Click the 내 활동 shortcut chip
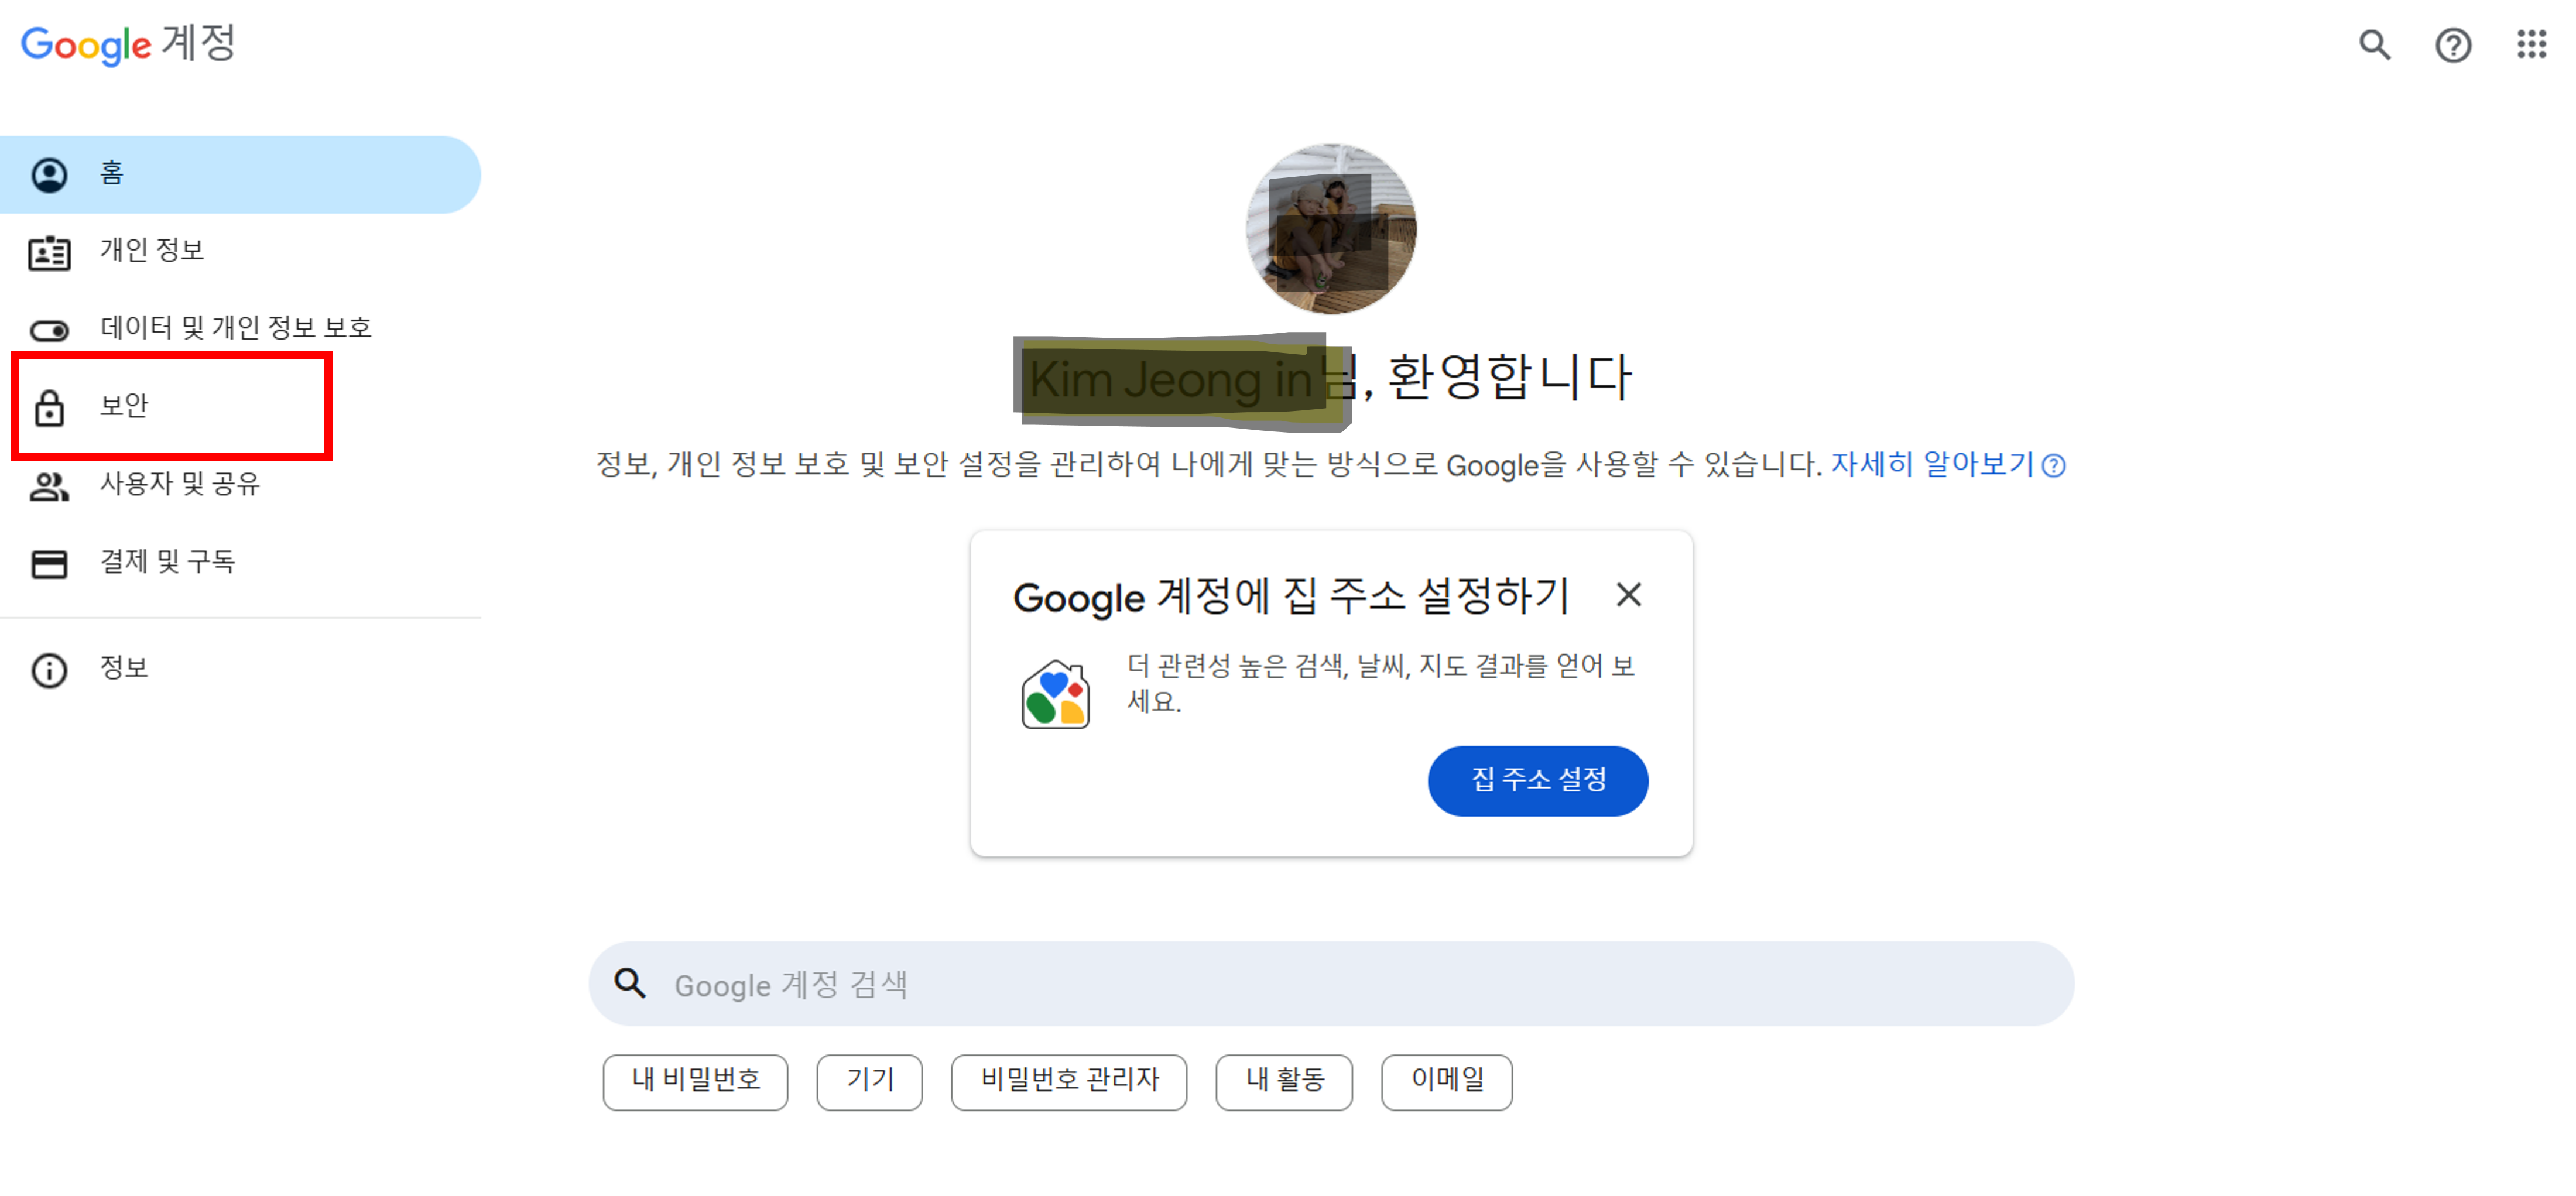 pos(1284,1081)
